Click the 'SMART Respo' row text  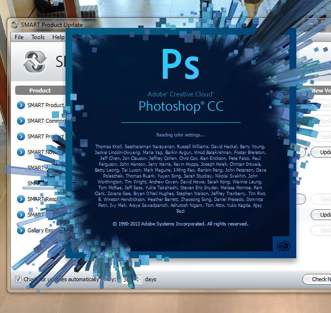tap(45, 199)
